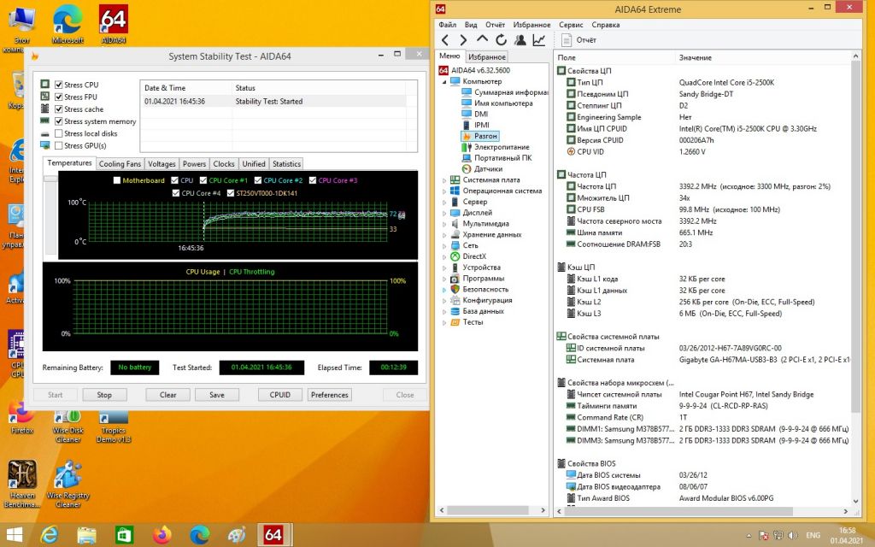
Task: Open the graph icon in AIDA64 toolbar
Action: [539, 40]
